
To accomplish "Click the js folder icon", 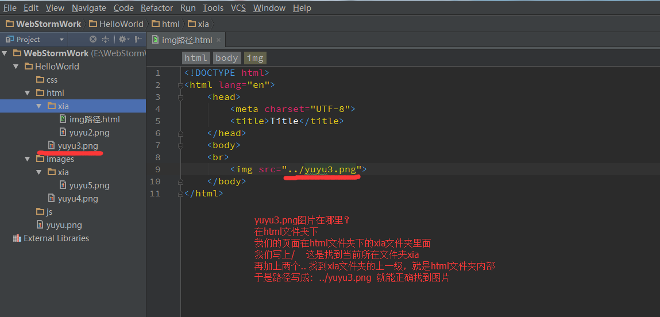I will pos(40,211).
